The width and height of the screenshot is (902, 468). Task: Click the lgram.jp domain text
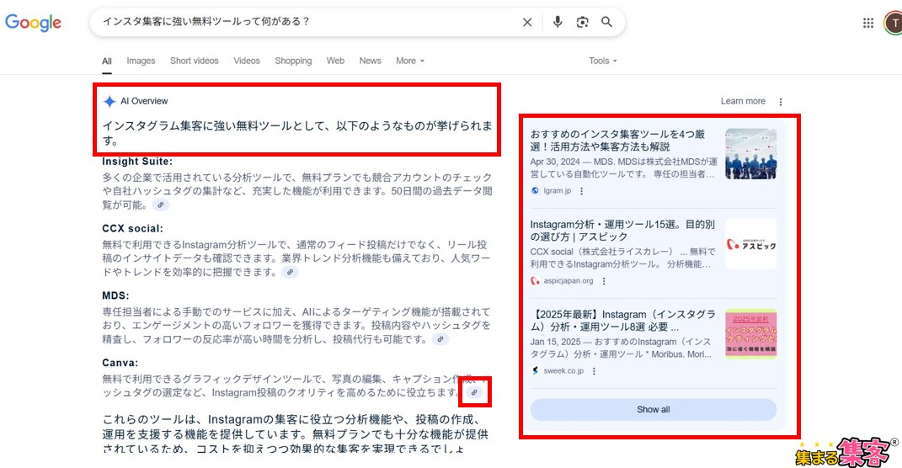557,191
